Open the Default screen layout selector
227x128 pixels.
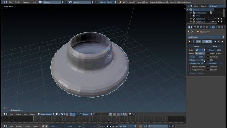[52, 2]
